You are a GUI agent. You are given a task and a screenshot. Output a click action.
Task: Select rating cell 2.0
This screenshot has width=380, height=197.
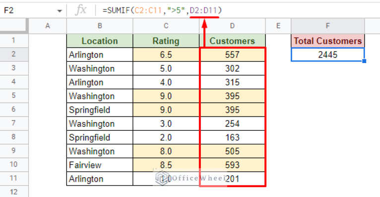point(166,137)
